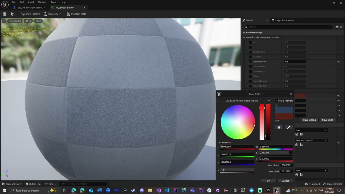Enable the VignetteRadious parameter checkbox
Viewport: 345px width, 194px height.
tap(250, 86)
